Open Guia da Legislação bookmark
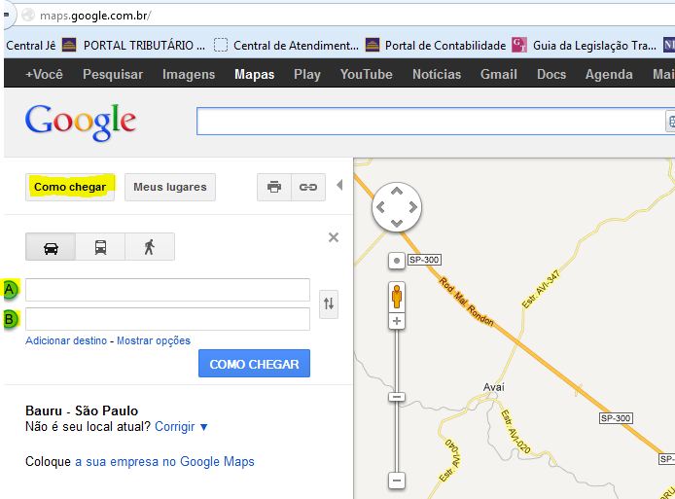 point(585,45)
